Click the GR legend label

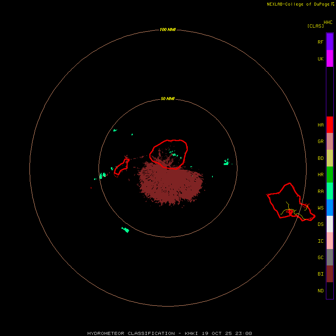tap(320, 141)
